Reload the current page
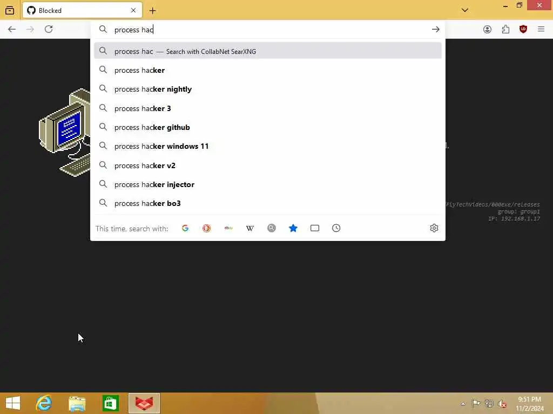This screenshot has width=553, height=414. click(49, 29)
